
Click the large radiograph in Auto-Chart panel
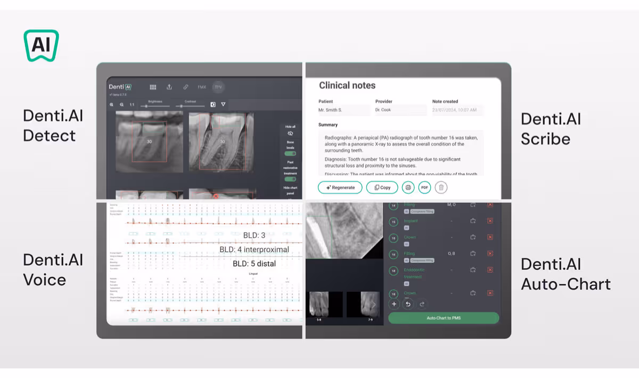point(344,230)
